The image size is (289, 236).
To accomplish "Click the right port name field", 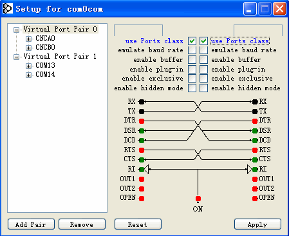I will [258, 30].
